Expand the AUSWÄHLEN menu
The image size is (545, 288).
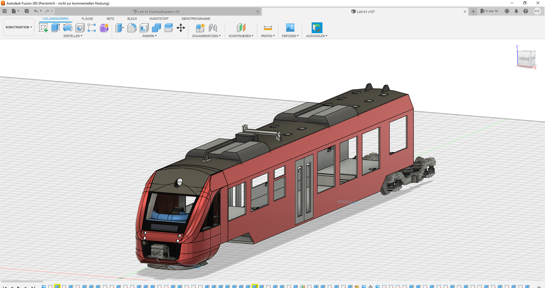pos(317,36)
